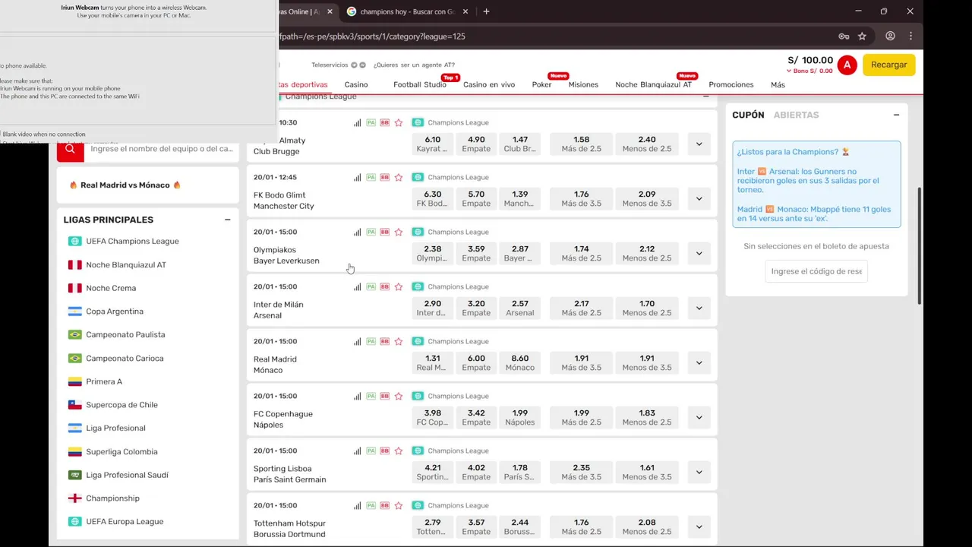Favorite the FC Copenhague vs Nápoles star
Screen dimensions: 972x547
coord(399,397)
